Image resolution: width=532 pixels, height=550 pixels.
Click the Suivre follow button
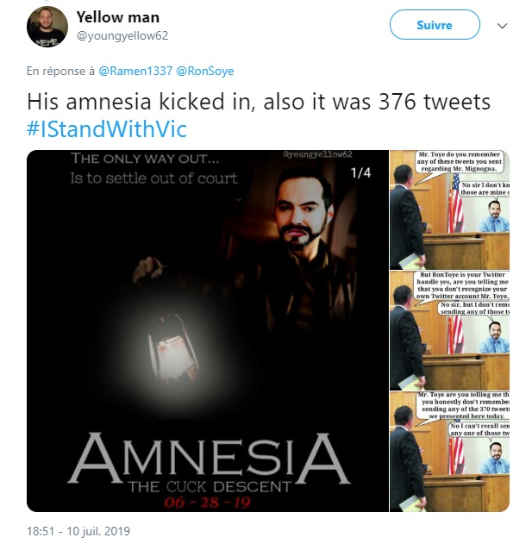(x=435, y=25)
